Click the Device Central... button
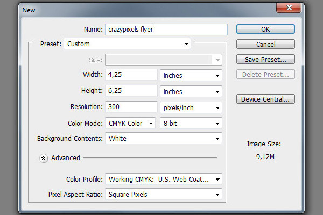Viewport: 323px width, 215px height. click(x=265, y=99)
